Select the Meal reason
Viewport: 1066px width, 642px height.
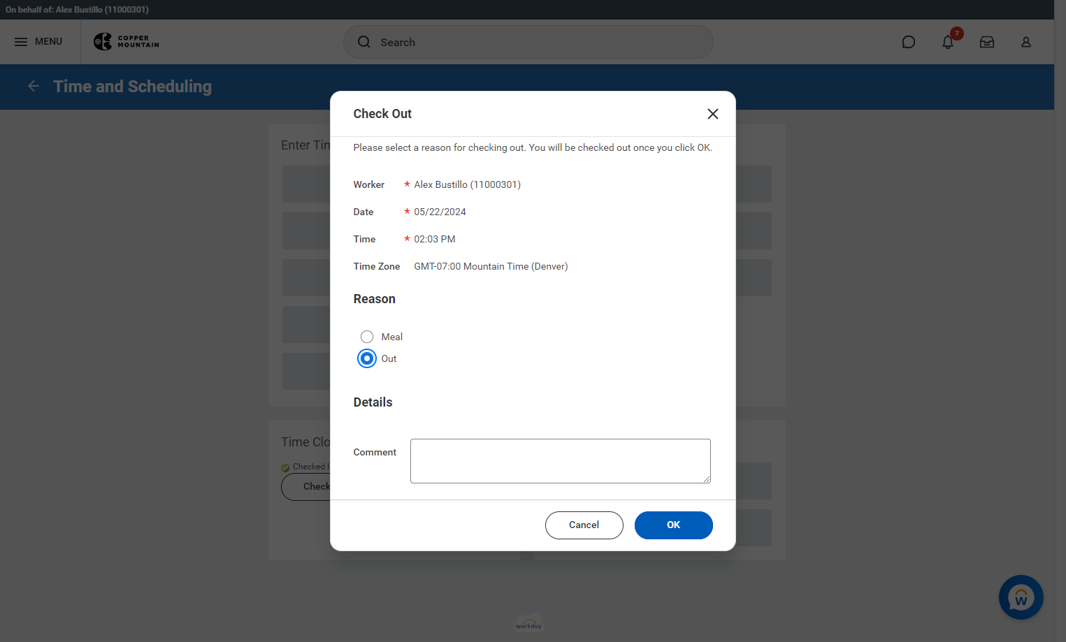pos(367,337)
